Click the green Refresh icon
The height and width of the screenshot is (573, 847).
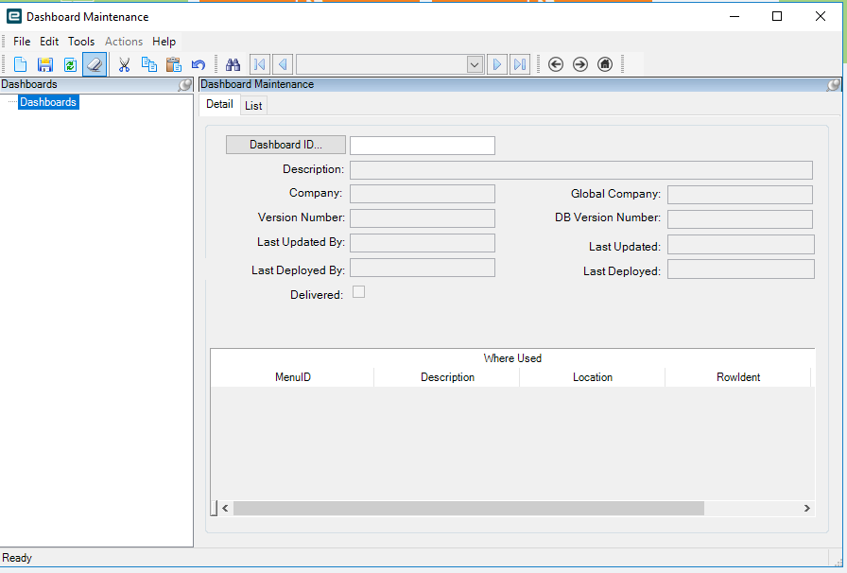(70, 64)
